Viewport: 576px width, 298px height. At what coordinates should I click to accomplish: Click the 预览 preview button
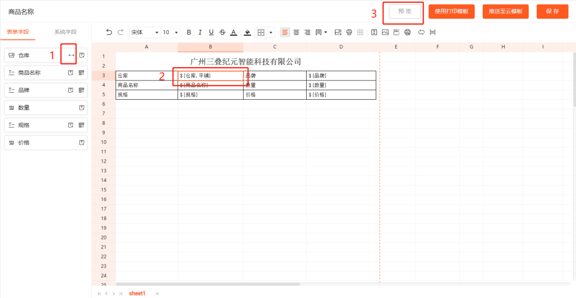coord(405,11)
